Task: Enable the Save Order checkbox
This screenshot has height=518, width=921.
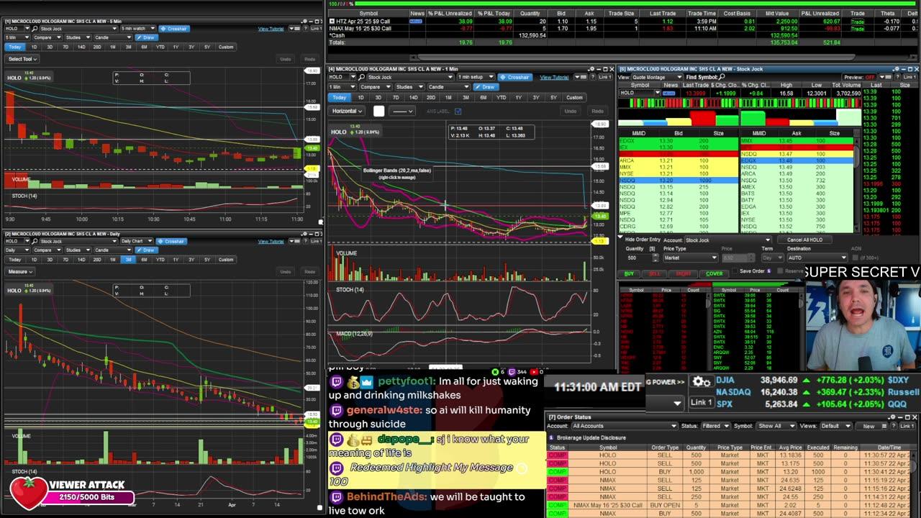Action: pyautogui.click(x=734, y=271)
